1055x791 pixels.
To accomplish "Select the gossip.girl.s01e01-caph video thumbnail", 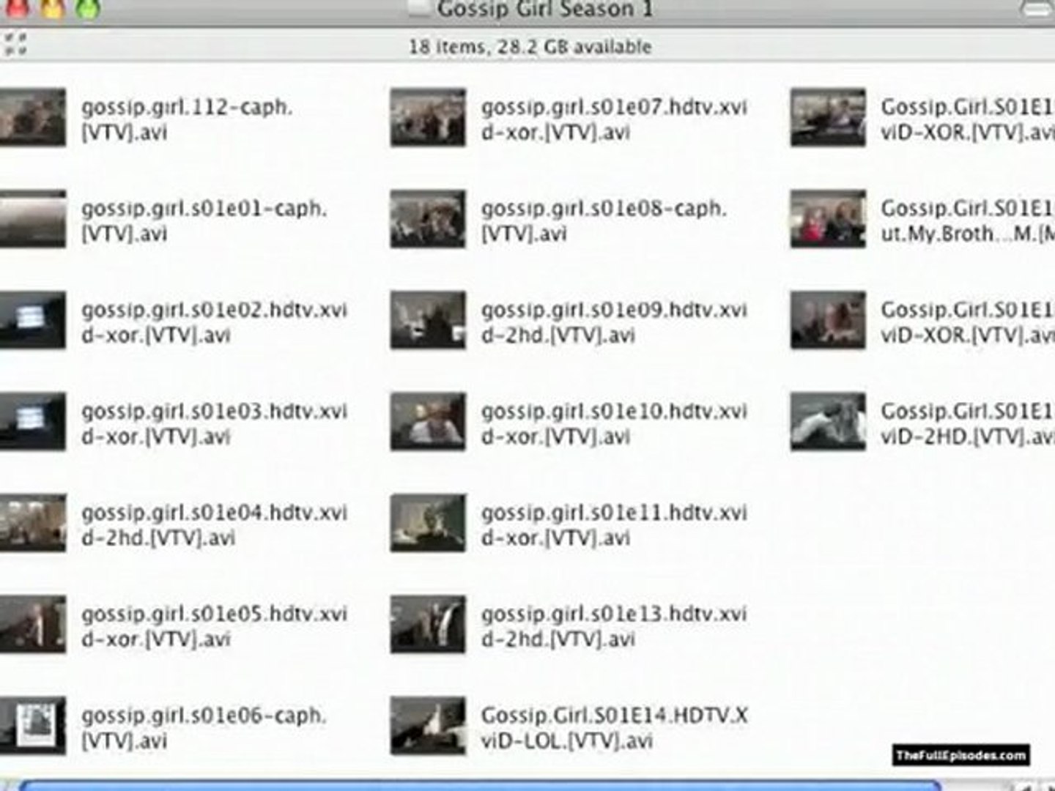I will tap(32, 219).
